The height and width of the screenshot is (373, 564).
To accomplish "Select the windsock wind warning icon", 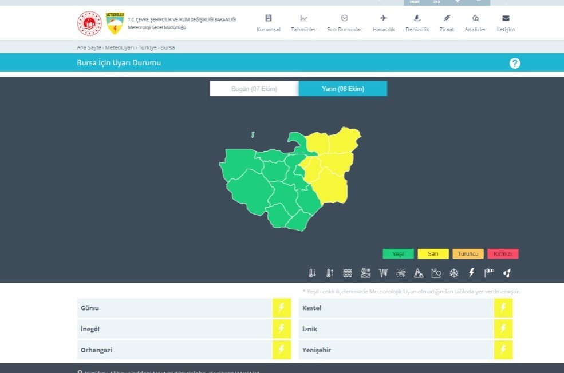I will coord(489,273).
